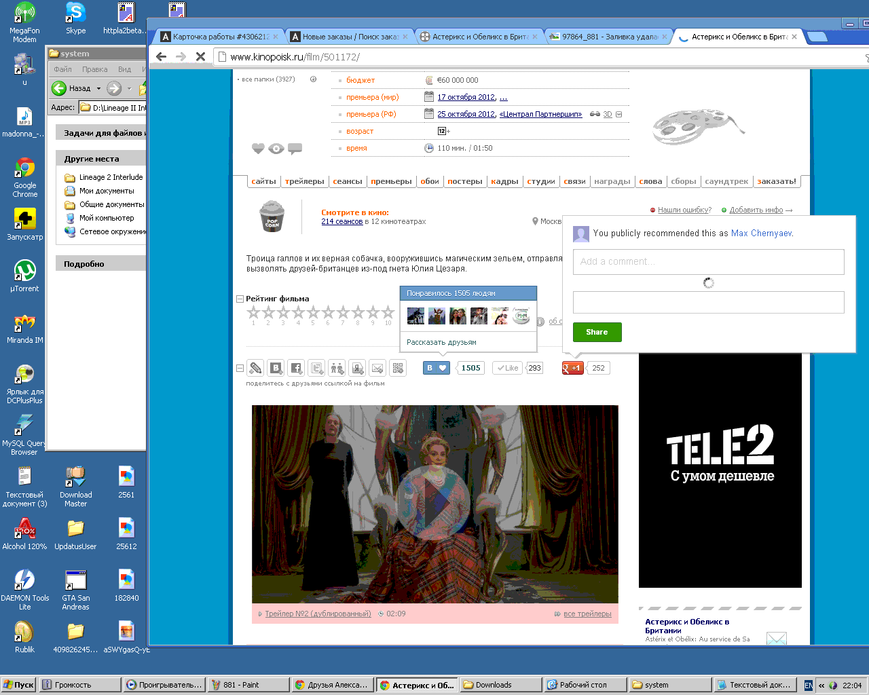
Task: Click the two-people friends share icon
Action: 337,368
